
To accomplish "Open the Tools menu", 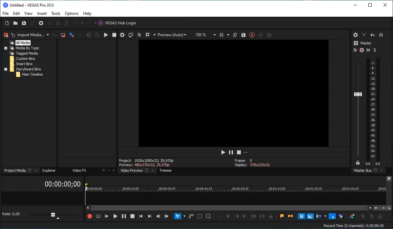I will point(56,13).
